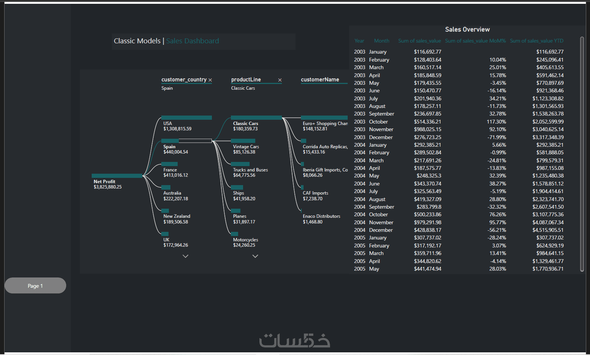Select the Net Profit root node
Viewport: 590px width, 355px height.
click(117, 176)
